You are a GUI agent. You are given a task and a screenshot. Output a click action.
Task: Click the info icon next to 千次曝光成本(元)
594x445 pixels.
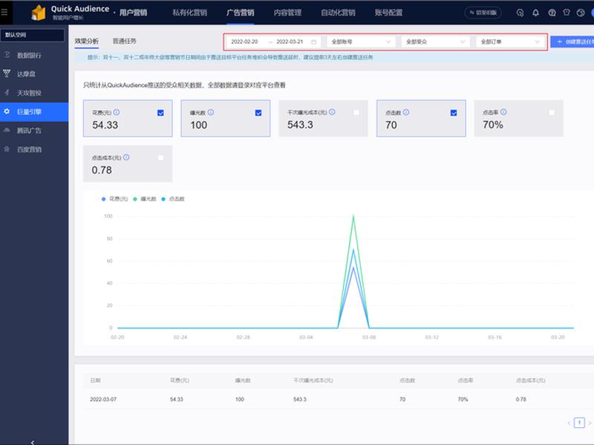(x=332, y=112)
